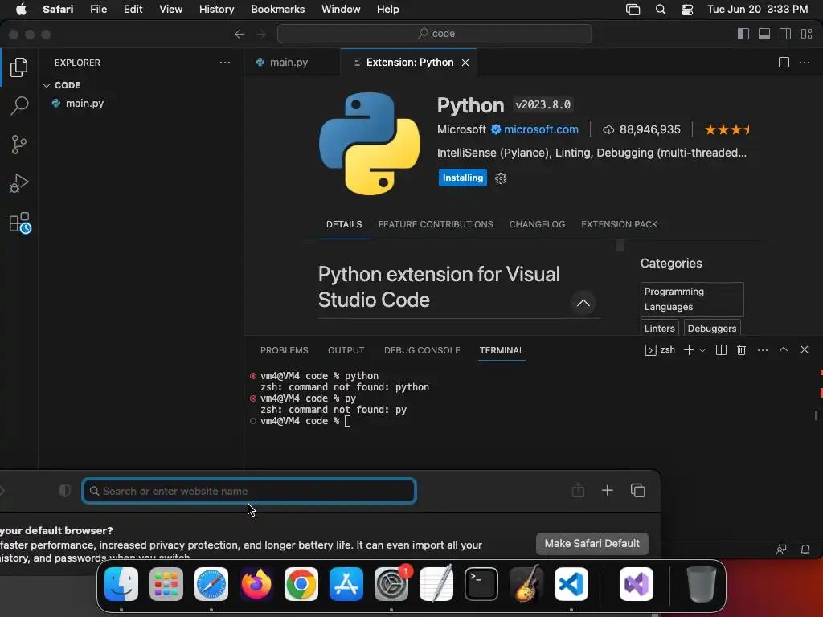
Task: Click Safari search or website name field
Action: click(249, 491)
